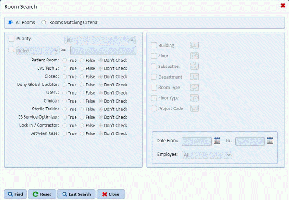
Task: Check the Floor Type checkbox
Action: coord(154,98)
